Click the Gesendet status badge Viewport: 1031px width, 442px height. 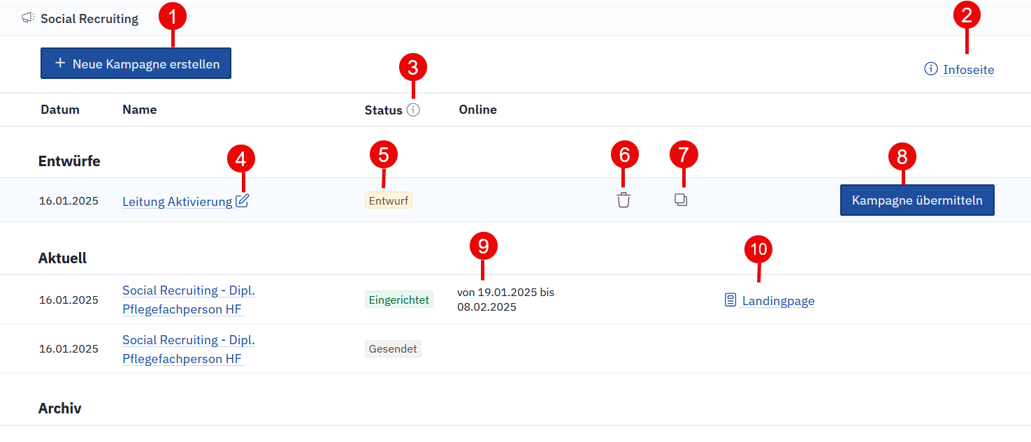393,348
